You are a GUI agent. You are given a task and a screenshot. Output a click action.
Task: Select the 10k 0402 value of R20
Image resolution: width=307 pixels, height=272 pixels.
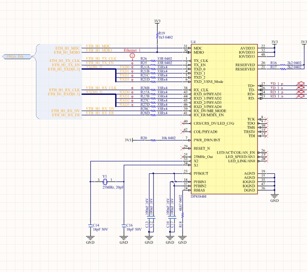[168, 138]
